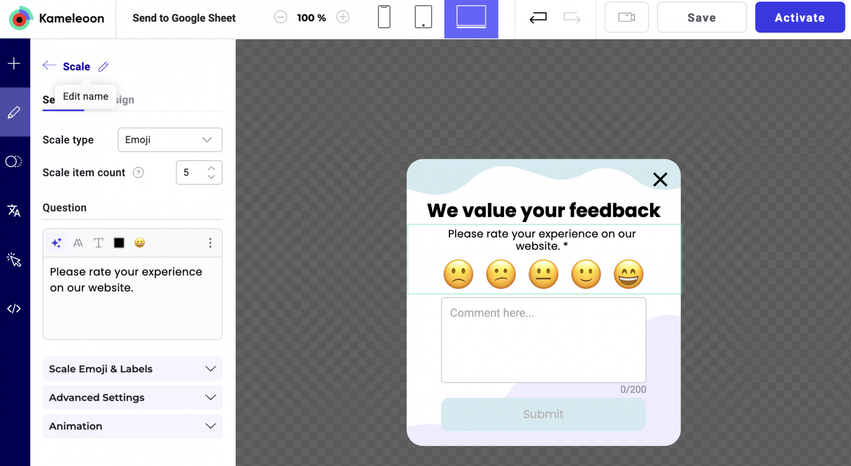The image size is (851, 466).
Task: Click the AI sparkle icon in question toolbar
Action: coord(57,243)
